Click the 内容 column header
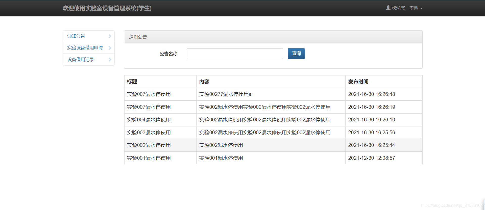 point(271,82)
